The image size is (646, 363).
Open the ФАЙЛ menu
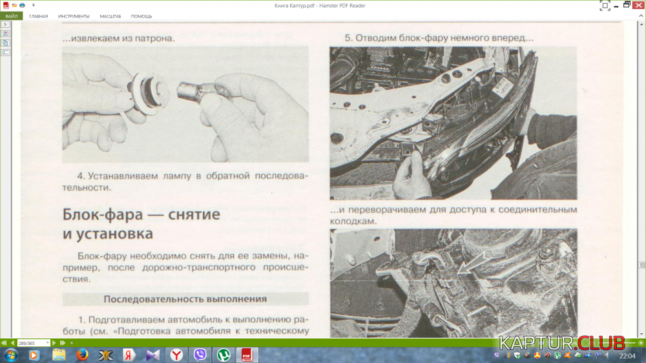[x=12, y=16]
